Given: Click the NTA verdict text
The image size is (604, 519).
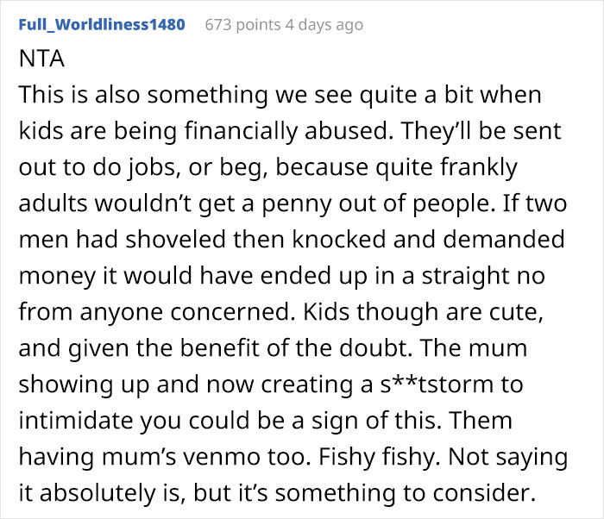Looking at the screenshot, I should (x=41, y=59).
